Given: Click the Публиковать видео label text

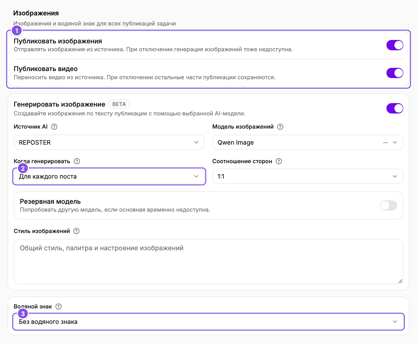Looking at the screenshot, I should (46, 69).
